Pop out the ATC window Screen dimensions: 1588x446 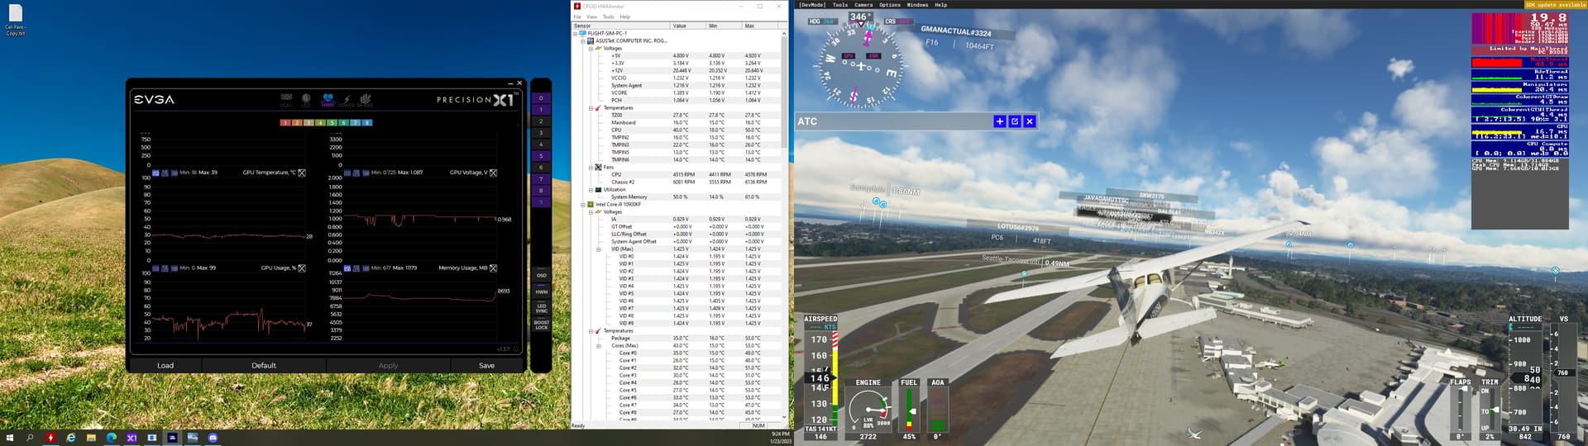[1015, 121]
